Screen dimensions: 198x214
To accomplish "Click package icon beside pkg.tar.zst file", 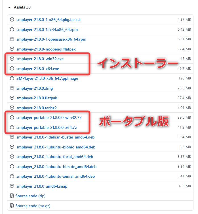I will pos(12,20).
